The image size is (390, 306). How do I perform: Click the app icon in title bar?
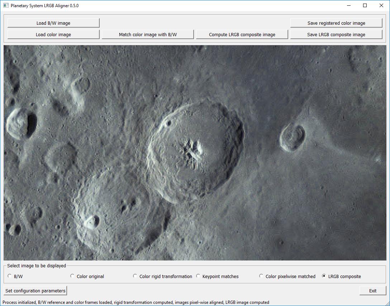[6, 5]
